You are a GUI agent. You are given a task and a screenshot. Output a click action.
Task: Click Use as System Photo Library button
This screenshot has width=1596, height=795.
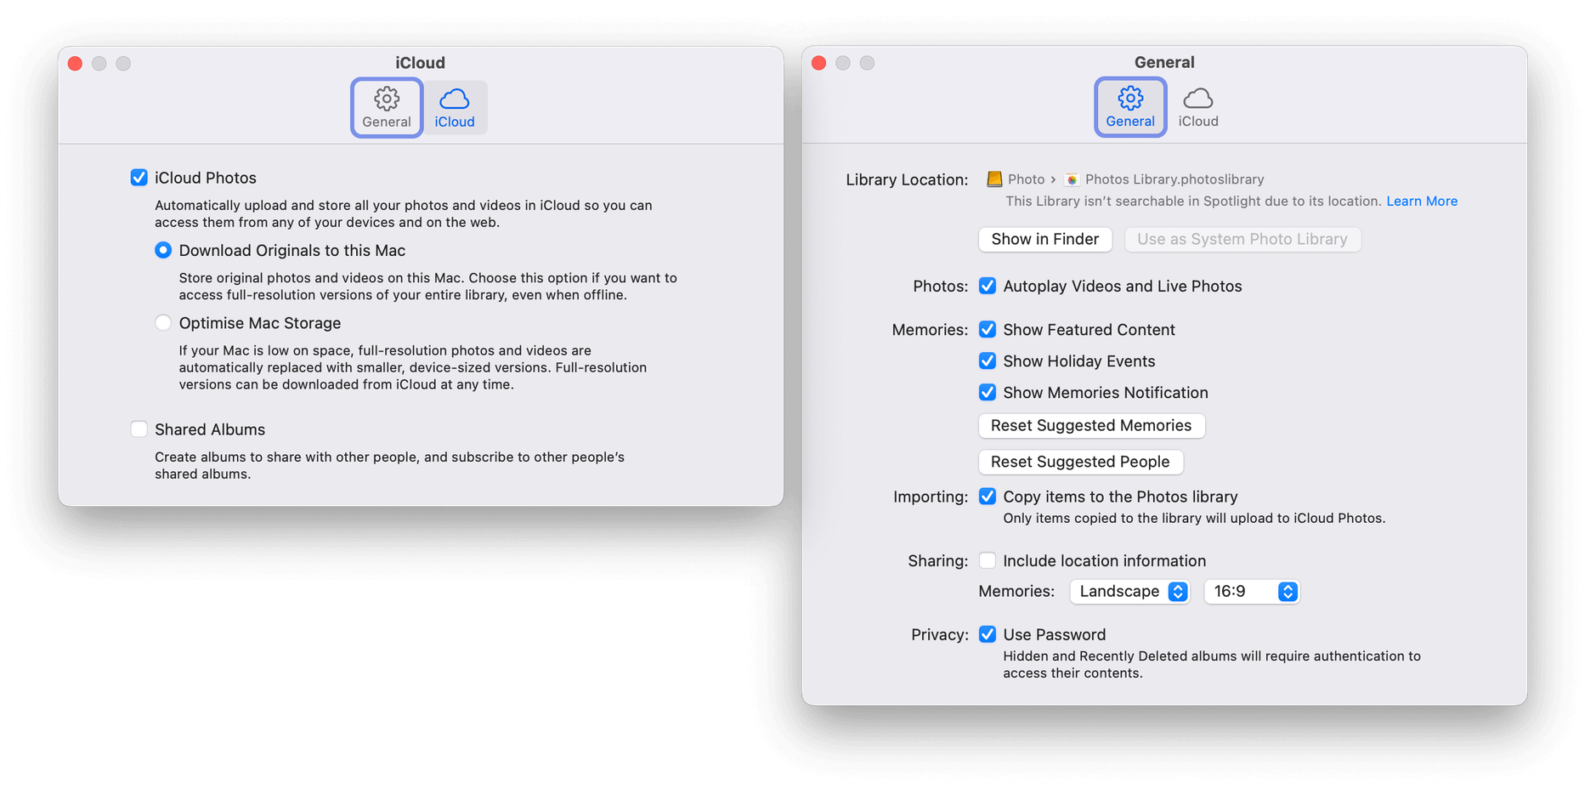(x=1242, y=239)
